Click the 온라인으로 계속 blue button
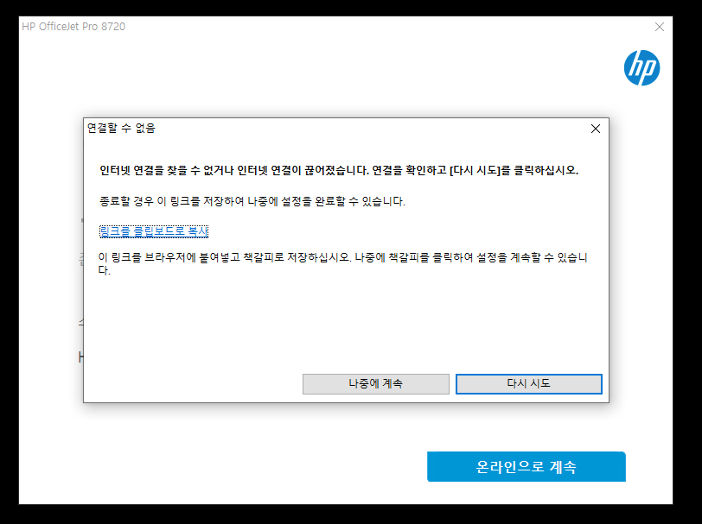This screenshot has height=524, width=702. click(526, 467)
